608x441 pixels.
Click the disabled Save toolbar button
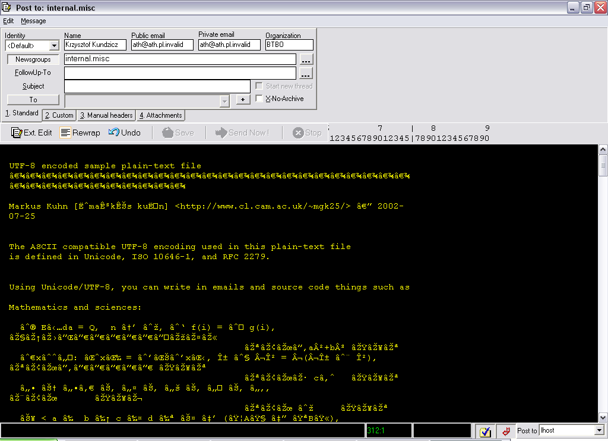(x=178, y=133)
